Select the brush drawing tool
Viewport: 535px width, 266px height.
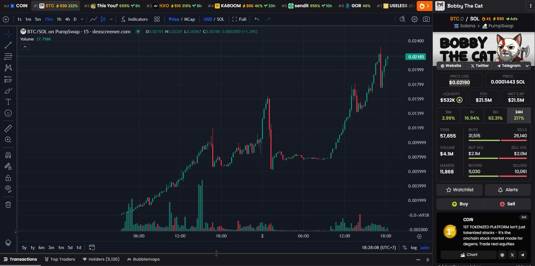[8, 91]
